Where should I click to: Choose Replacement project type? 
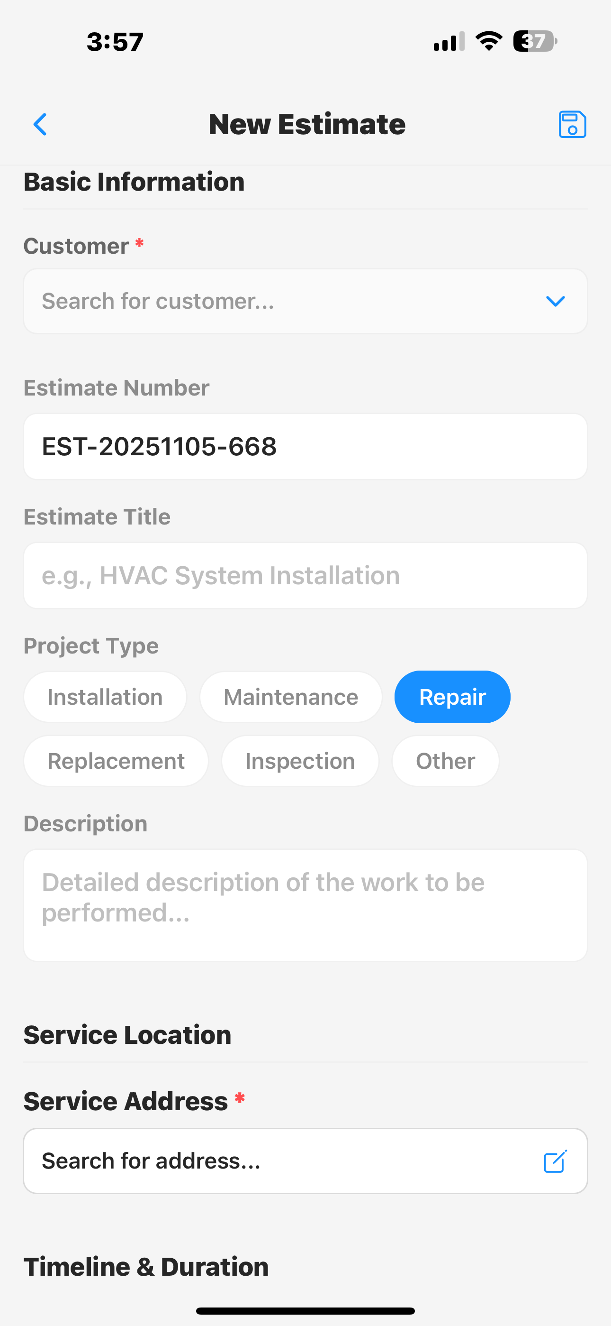(115, 760)
